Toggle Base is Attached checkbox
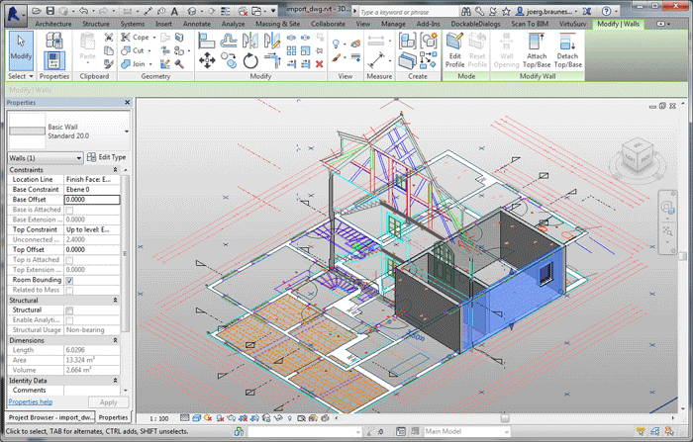Image resolution: width=693 pixels, height=442 pixels. click(x=69, y=211)
